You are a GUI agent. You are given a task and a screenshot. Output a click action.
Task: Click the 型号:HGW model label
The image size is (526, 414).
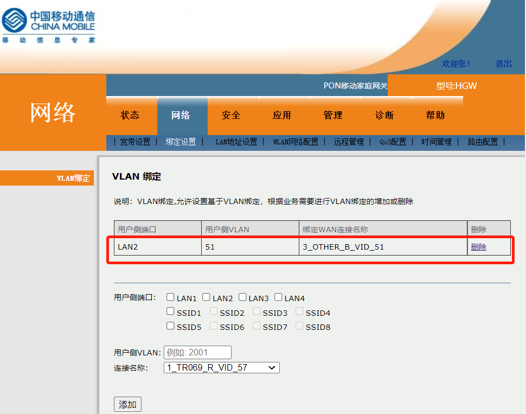(456, 86)
